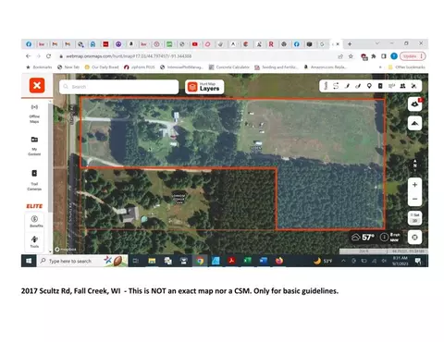Select the draw line tool in map toolbar
444x342 pixels.
[x=347, y=86]
